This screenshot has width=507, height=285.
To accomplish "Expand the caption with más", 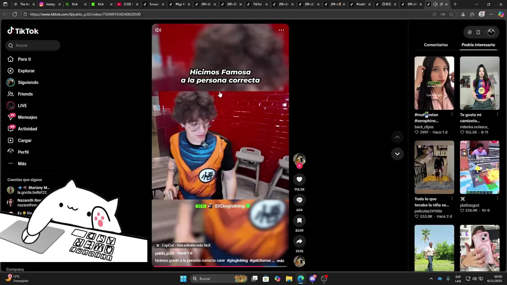I will (x=280, y=261).
